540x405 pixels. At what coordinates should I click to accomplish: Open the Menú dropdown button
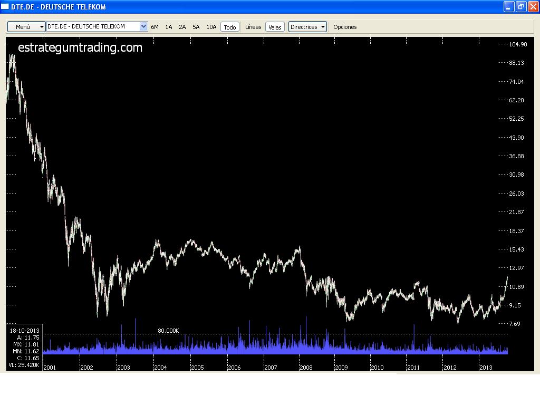(x=26, y=27)
